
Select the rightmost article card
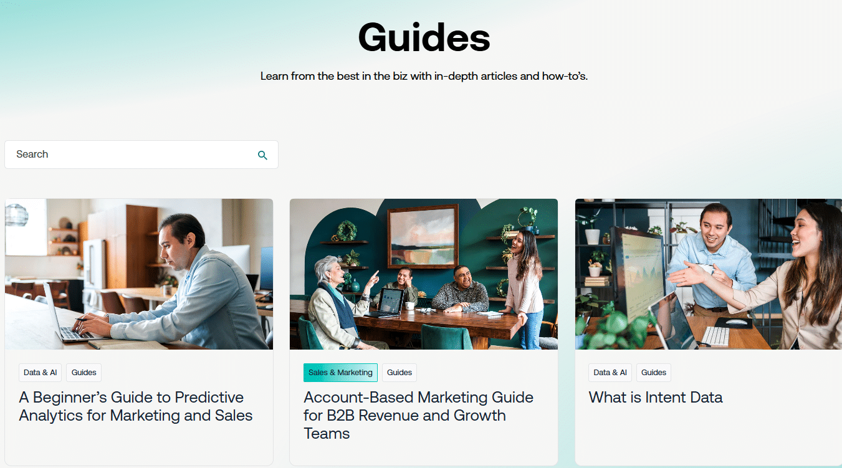coord(708,330)
